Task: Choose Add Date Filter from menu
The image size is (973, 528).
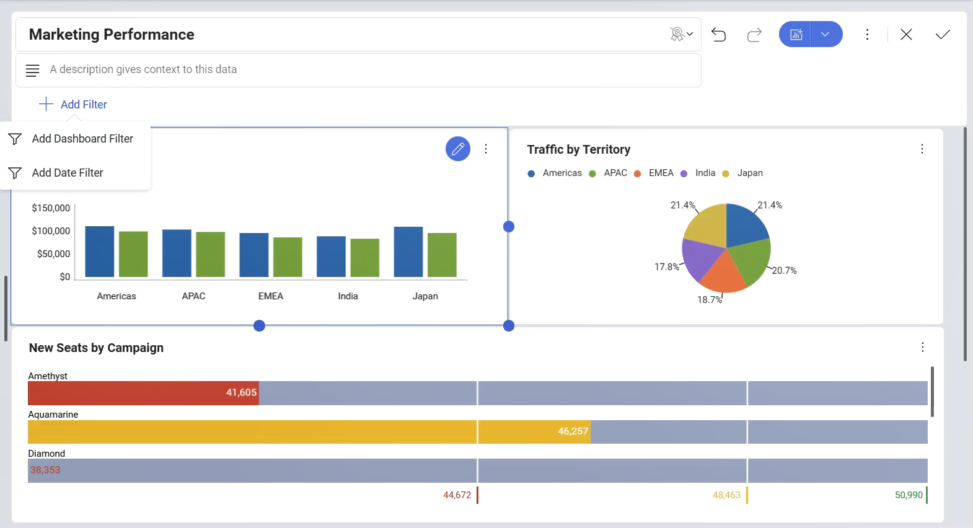Action: pyautogui.click(x=67, y=173)
